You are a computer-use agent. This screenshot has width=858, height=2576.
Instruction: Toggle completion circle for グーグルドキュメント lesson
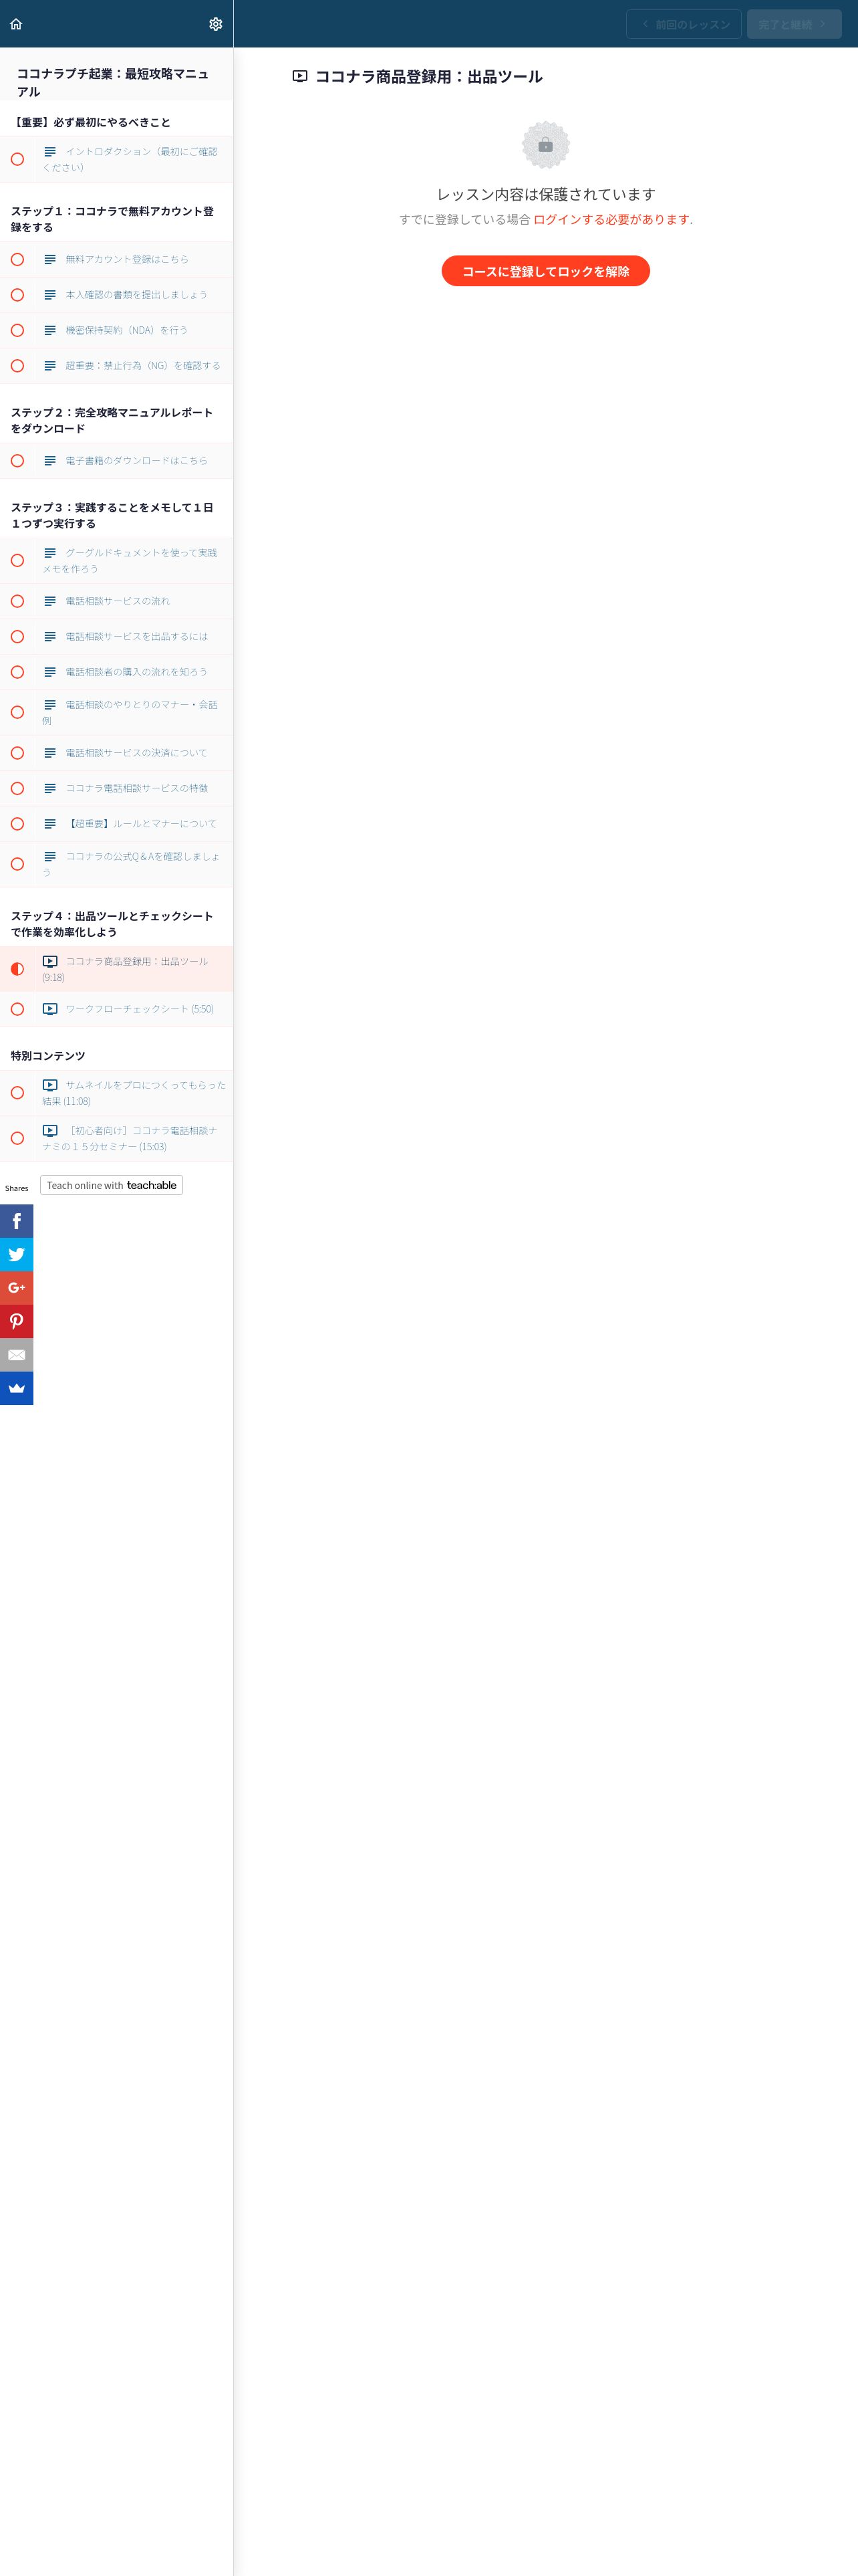(x=17, y=560)
